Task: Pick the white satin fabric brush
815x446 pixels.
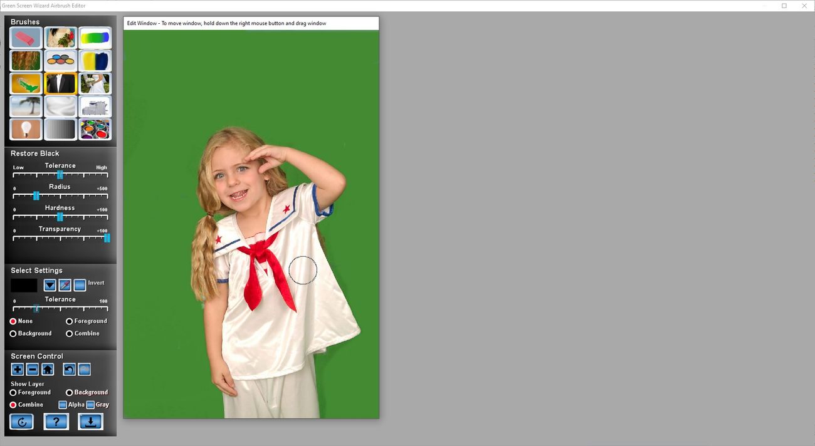Action: point(61,106)
